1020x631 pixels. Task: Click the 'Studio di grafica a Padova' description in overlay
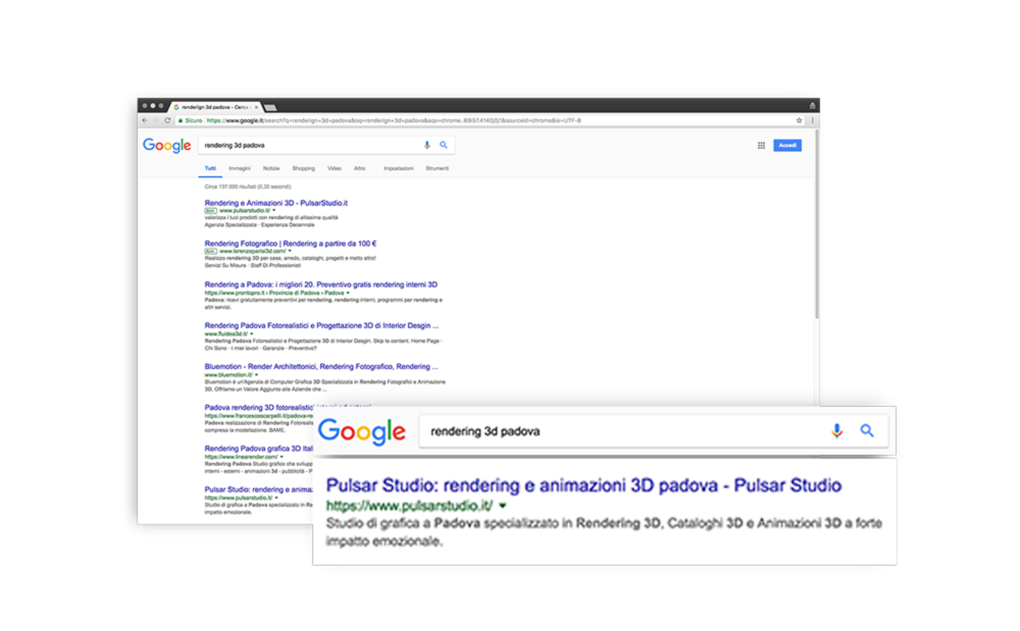[603, 532]
